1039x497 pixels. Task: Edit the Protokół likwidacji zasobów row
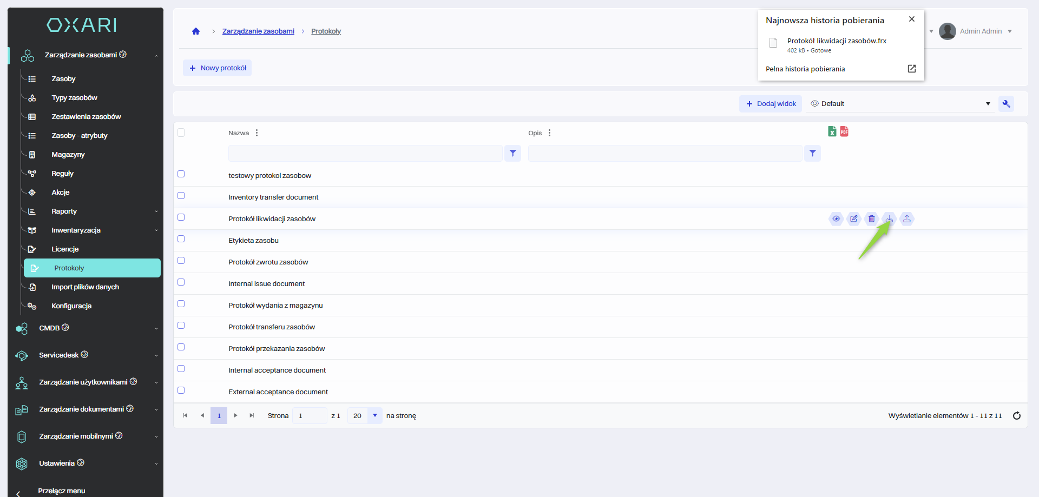pos(854,219)
